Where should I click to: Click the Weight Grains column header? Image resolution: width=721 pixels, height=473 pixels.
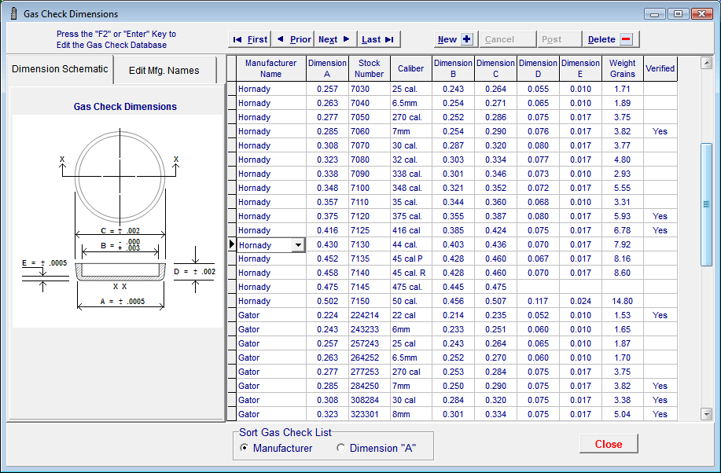623,68
